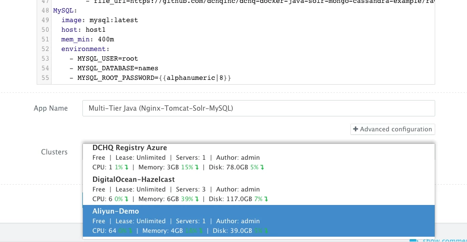
Task: Click Disk: 78.0GB in DCHQ Registry Azure
Action: pos(228,167)
